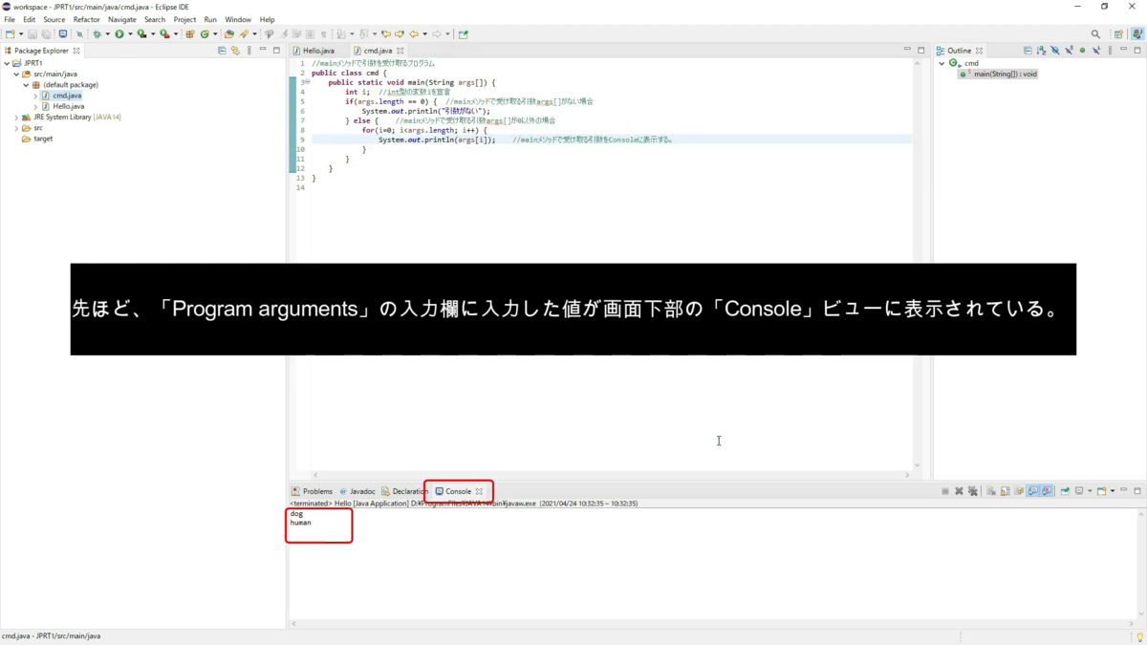This screenshot has width=1147, height=645.
Task: Click the External Tools run icon
Action: coord(164,34)
